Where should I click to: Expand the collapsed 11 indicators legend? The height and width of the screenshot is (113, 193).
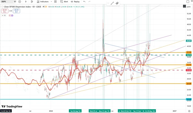click(4, 15)
